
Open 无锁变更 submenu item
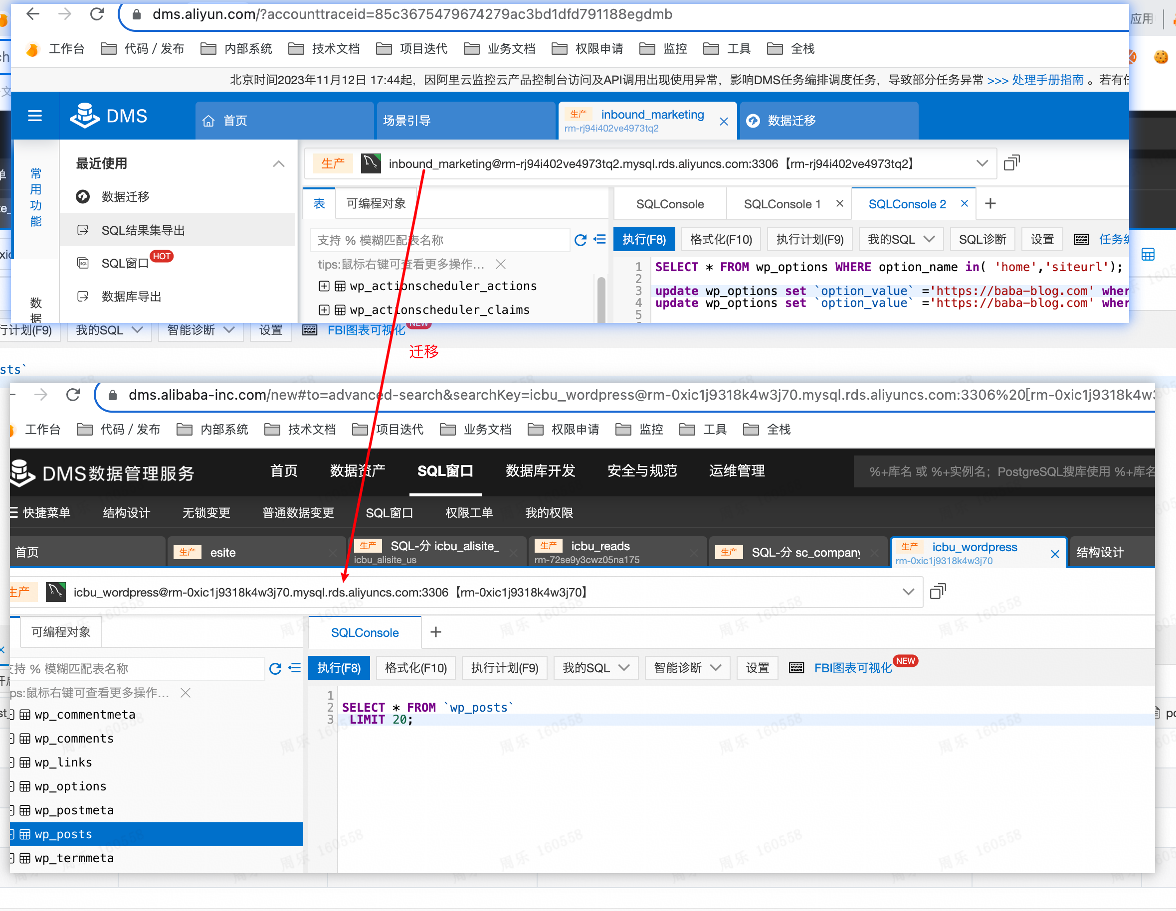206,513
